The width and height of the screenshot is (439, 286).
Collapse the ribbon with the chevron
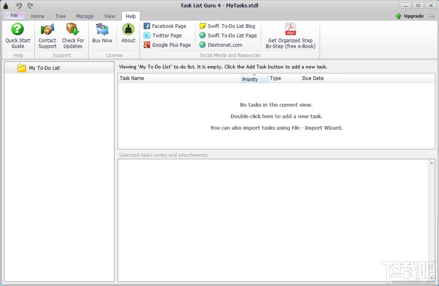432,16
